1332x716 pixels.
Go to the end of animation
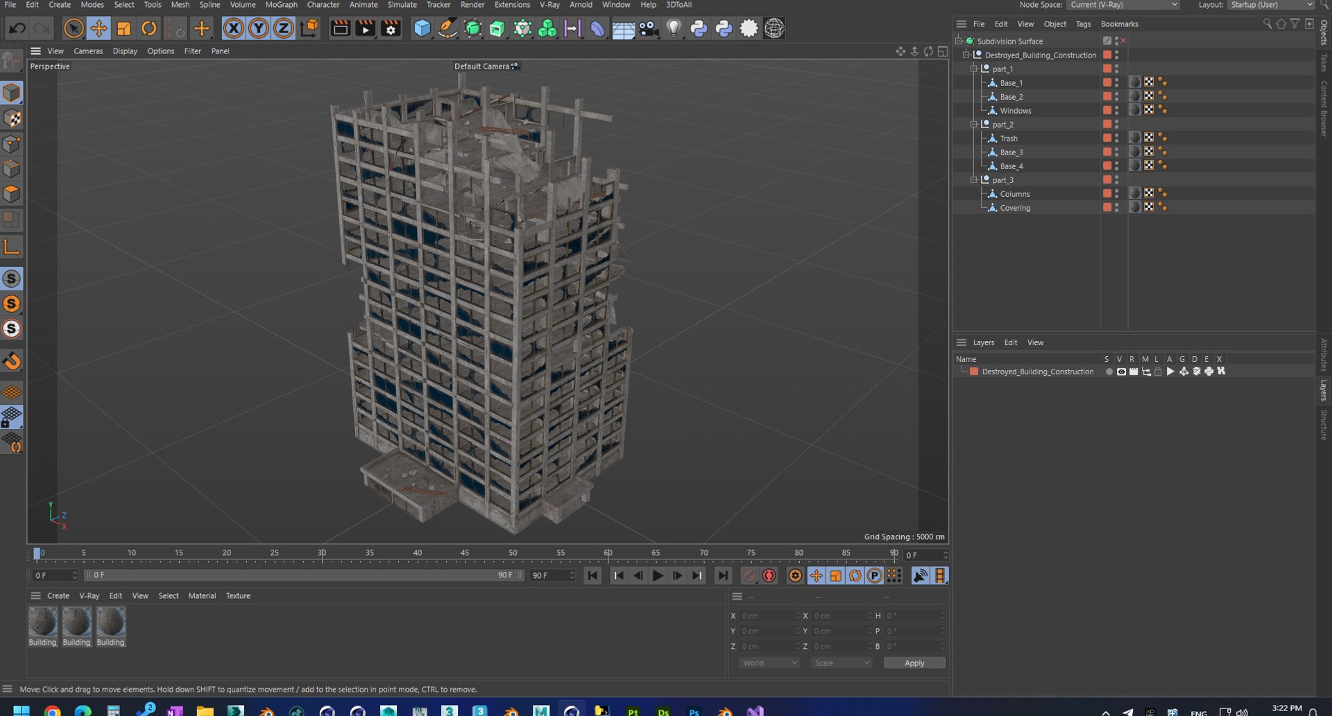pyautogui.click(x=723, y=576)
